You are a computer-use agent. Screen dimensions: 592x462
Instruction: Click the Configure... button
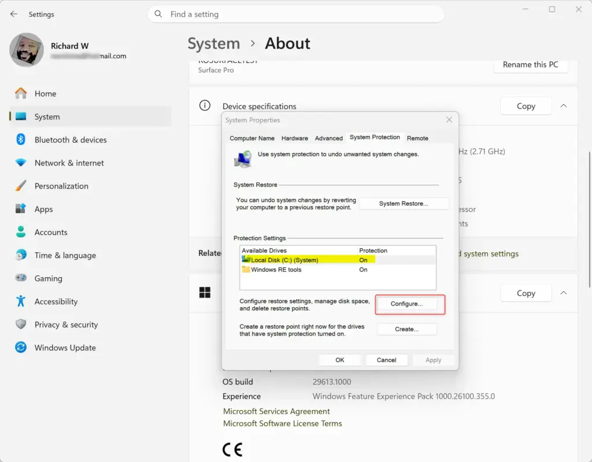406,304
